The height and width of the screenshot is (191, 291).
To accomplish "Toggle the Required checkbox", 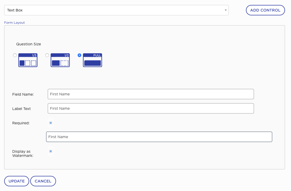I will tap(51, 123).
